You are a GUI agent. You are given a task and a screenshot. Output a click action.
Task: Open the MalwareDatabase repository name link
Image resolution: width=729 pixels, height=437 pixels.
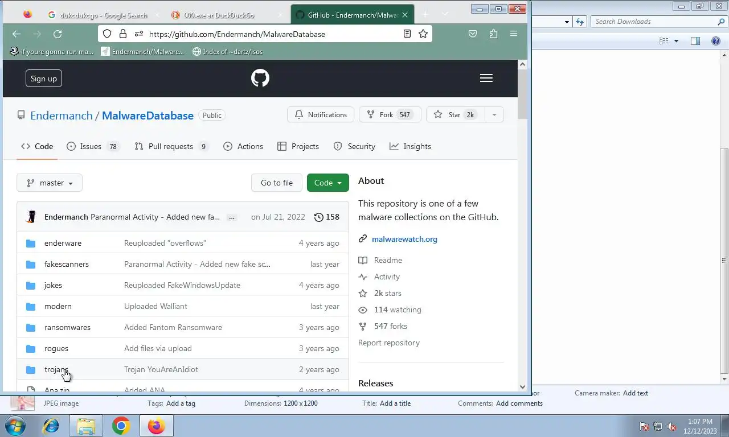(148, 116)
